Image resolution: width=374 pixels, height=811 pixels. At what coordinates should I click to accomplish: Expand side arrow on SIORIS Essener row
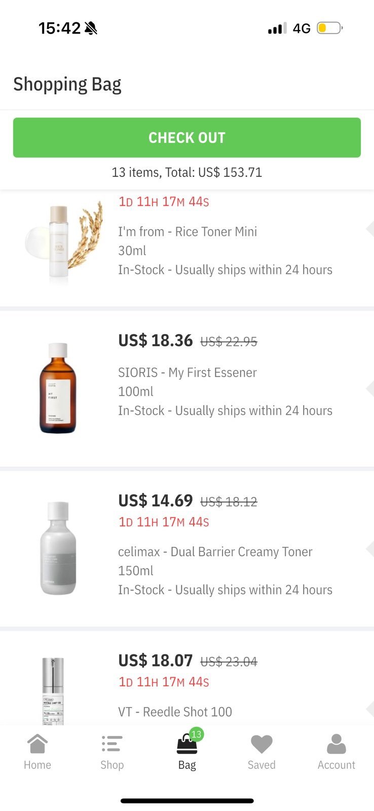click(369, 389)
